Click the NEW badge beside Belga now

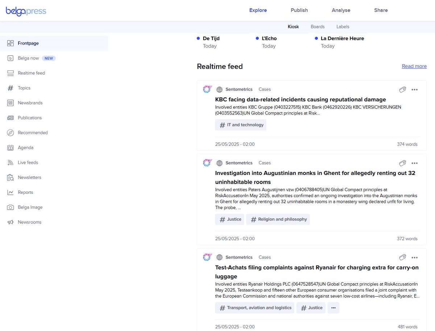pos(49,58)
